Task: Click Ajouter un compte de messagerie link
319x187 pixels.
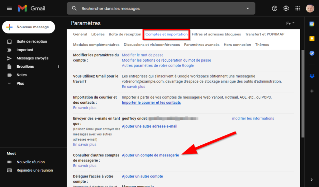Action: 150,155
